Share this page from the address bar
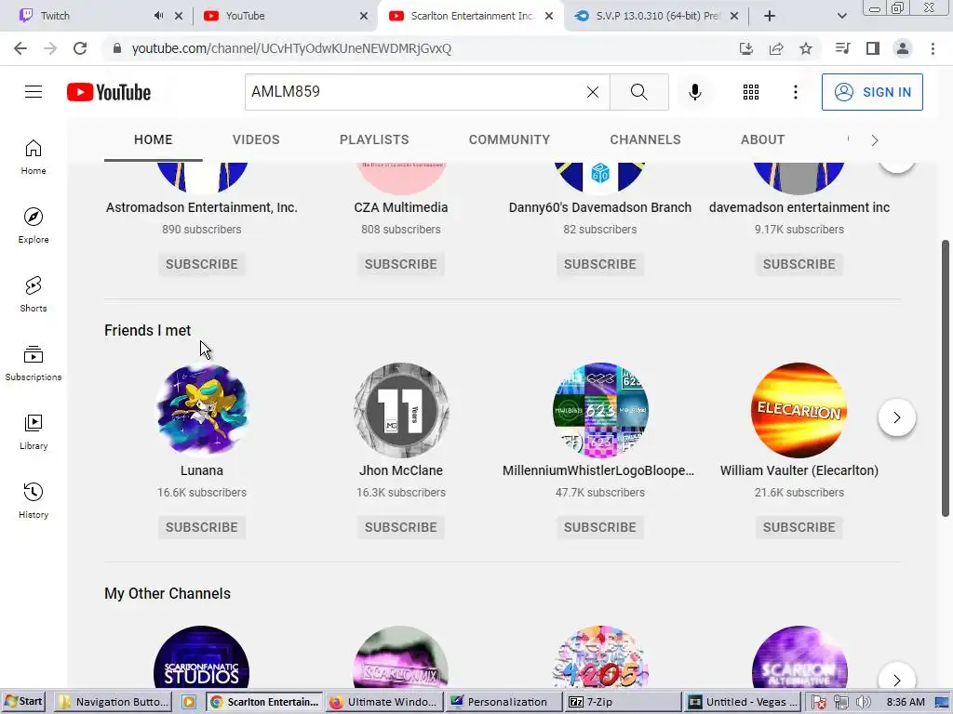The width and height of the screenshot is (953, 714). pos(776,48)
